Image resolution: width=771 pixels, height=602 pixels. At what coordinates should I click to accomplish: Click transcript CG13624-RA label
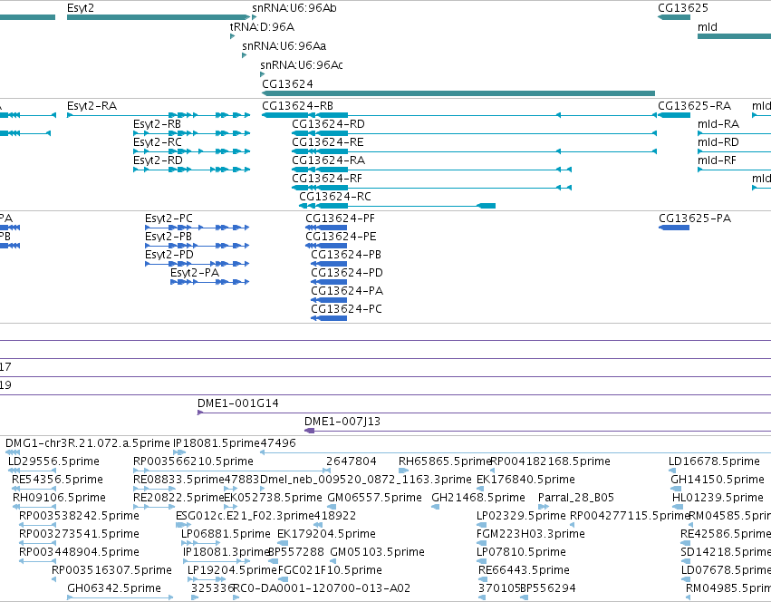[329, 160]
